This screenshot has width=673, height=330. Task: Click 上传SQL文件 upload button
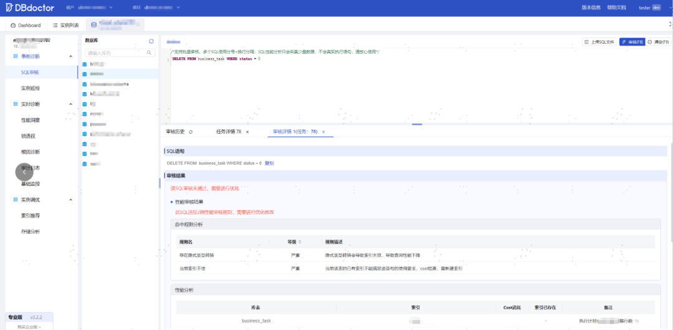(x=599, y=42)
